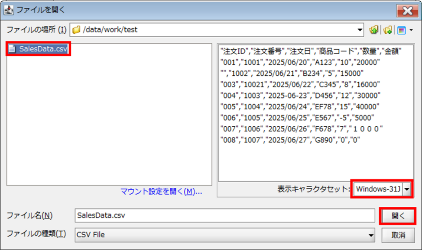The height and width of the screenshot is (250, 422).
Task: Click the CSV preview header row
Action: (x=311, y=51)
